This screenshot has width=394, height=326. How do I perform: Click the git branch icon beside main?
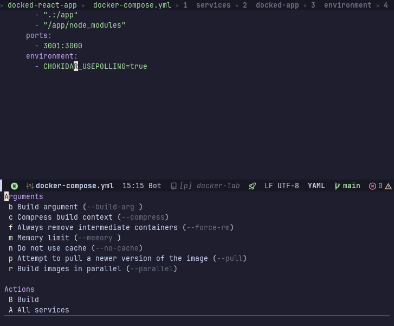(x=337, y=186)
